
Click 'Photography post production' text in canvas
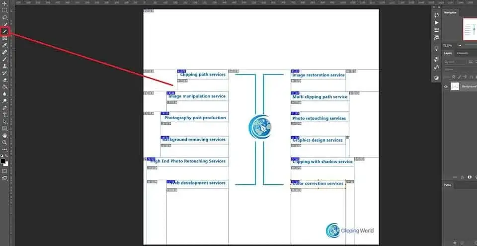(x=195, y=118)
